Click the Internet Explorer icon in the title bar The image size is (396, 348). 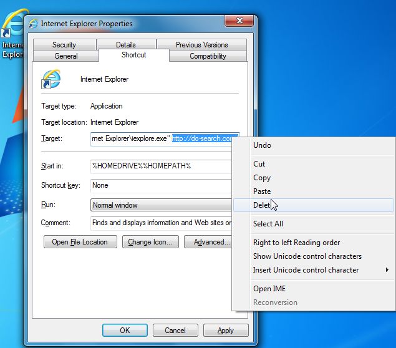(33, 24)
